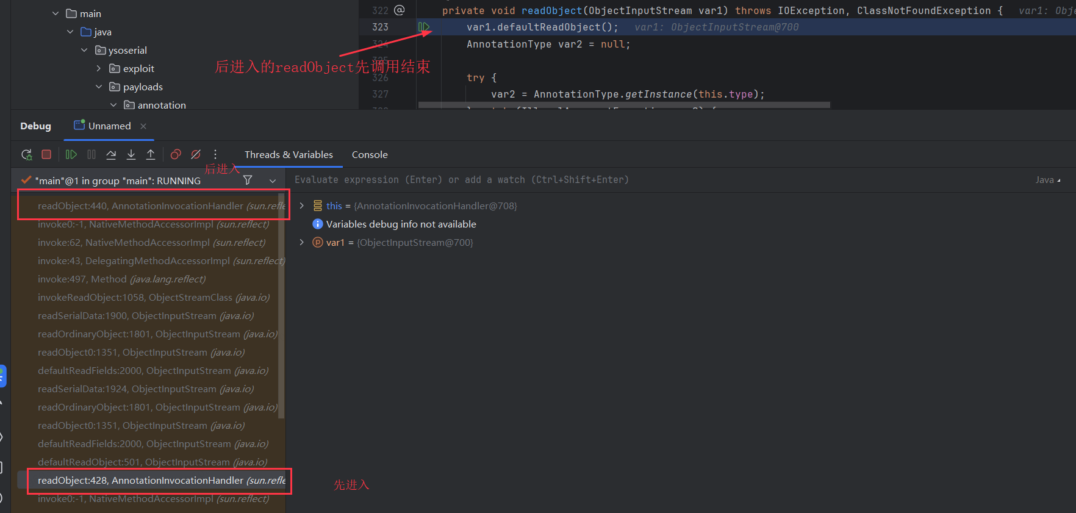Image resolution: width=1076 pixels, height=513 pixels.
Task: Expand the 'this' variable node
Action: coord(301,206)
